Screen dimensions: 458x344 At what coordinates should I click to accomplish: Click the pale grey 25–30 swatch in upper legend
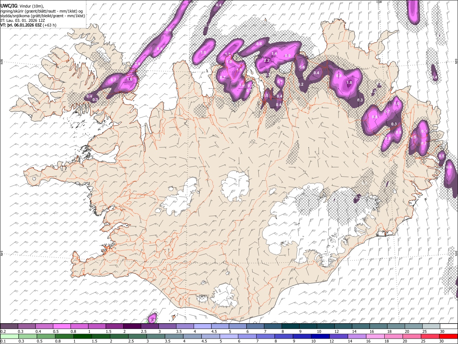pyautogui.click(x=431, y=326)
